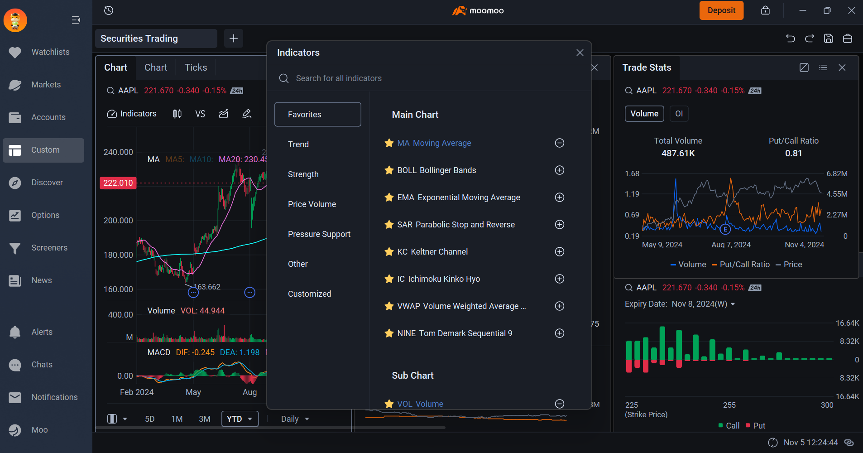Select the OI button in Trade Stats

coord(679,114)
